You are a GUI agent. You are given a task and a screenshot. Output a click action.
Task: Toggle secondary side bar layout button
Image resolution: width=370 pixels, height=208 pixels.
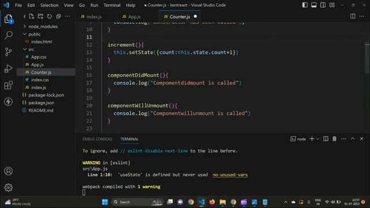tap(323, 5)
